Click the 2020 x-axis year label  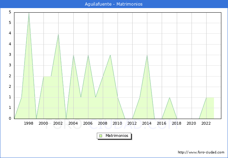[x=192, y=123]
